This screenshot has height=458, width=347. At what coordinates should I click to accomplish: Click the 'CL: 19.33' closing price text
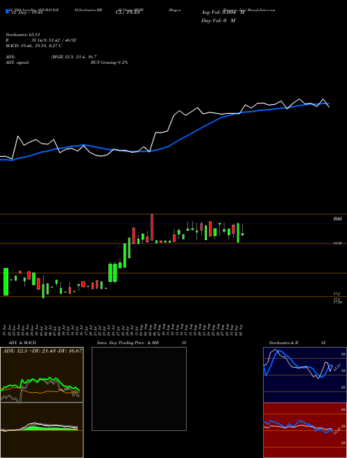point(127,12)
